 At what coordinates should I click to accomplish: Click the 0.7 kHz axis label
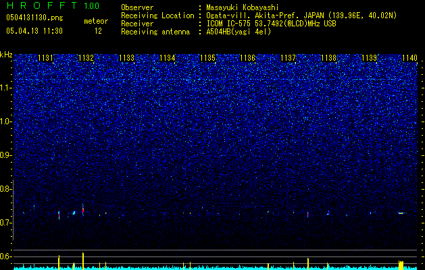[6, 223]
